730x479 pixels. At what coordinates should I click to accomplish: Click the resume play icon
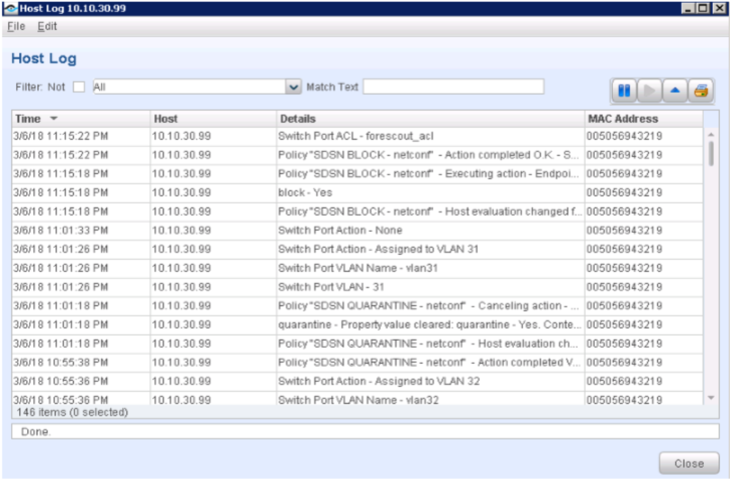coord(649,91)
